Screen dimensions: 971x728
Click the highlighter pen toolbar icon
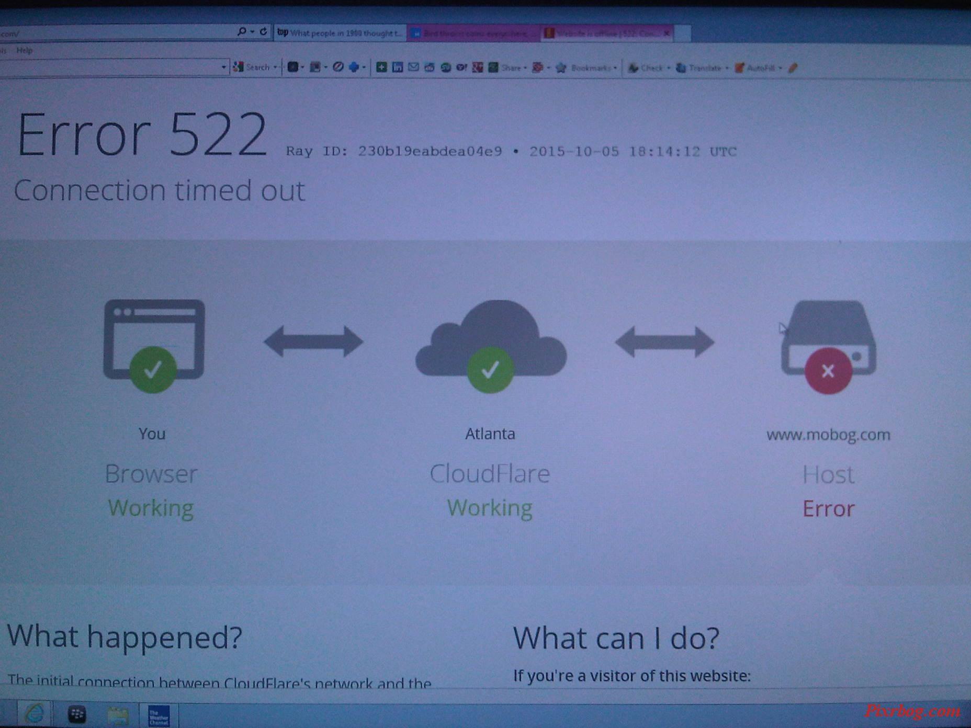point(793,68)
